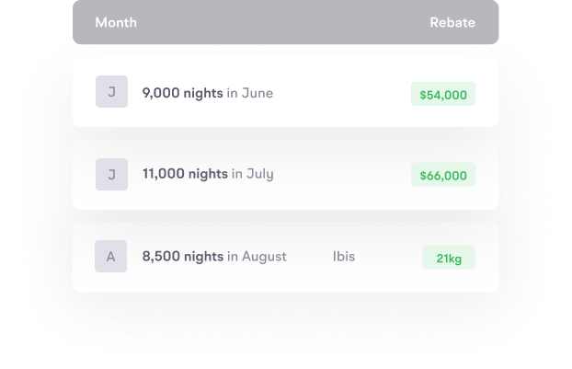
Task: Click the bold 8,500 nights figure
Action: coord(182,257)
